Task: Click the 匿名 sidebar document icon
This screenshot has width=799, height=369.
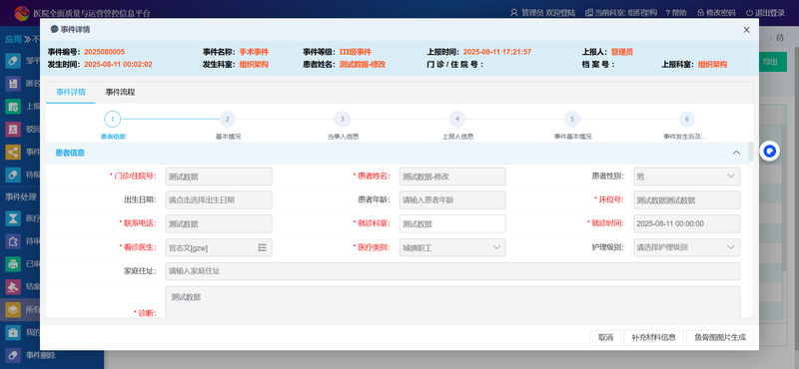Action: point(13,84)
